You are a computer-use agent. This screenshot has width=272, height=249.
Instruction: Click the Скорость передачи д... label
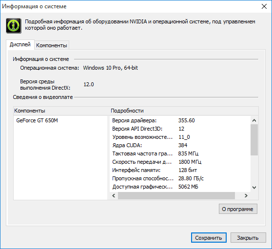point(142,162)
